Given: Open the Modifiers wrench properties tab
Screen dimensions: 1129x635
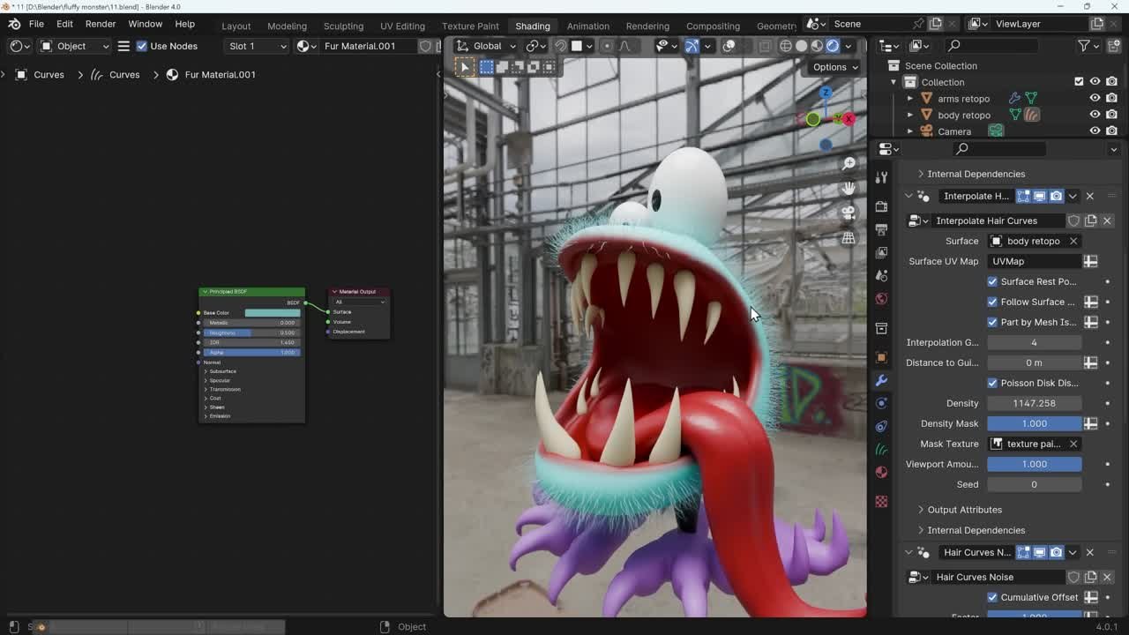Looking at the screenshot, I should (881, 380).
